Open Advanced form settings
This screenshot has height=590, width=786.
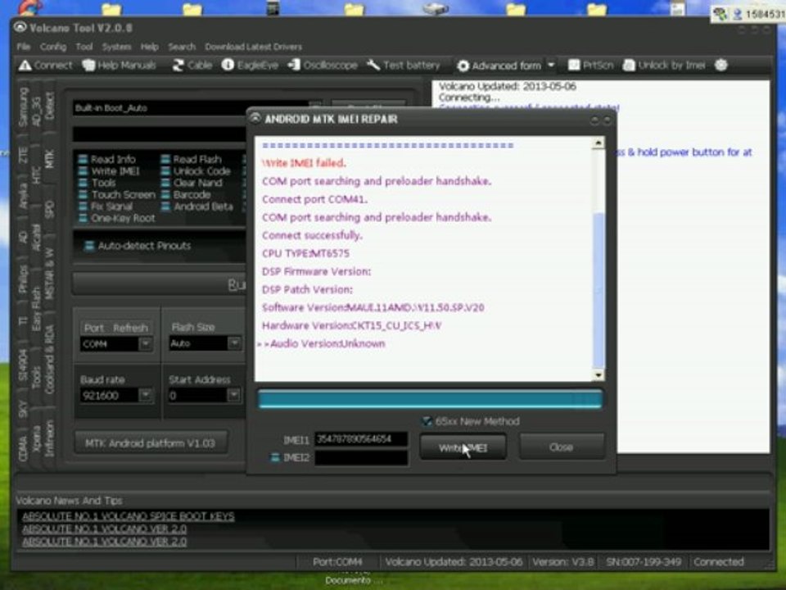click(499, 66)
